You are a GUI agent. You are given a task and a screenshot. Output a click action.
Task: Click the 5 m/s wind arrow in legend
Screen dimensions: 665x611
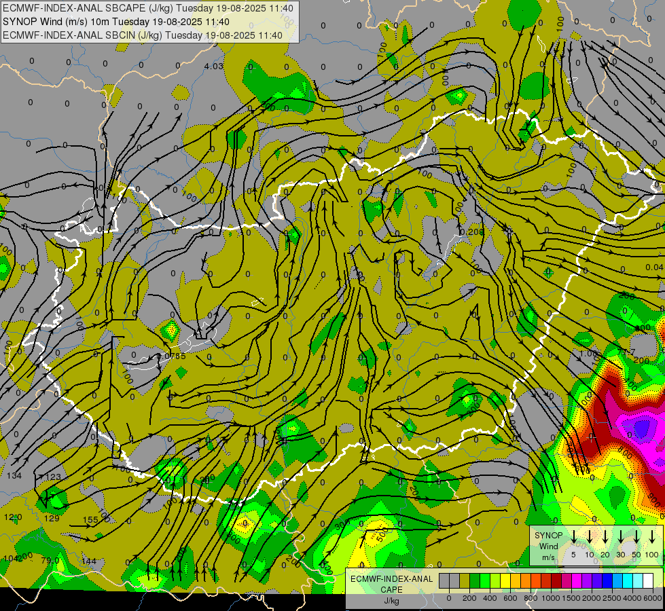coord(573,536)
